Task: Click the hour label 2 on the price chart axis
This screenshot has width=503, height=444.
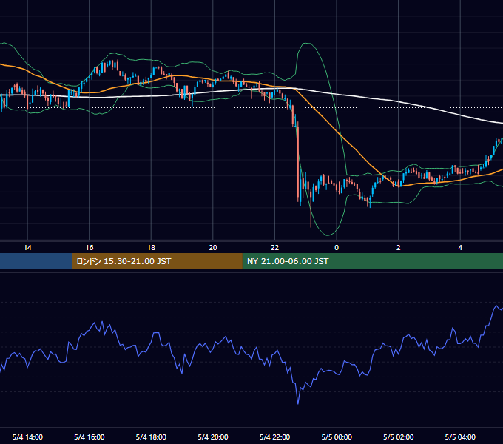Action: 399,248
